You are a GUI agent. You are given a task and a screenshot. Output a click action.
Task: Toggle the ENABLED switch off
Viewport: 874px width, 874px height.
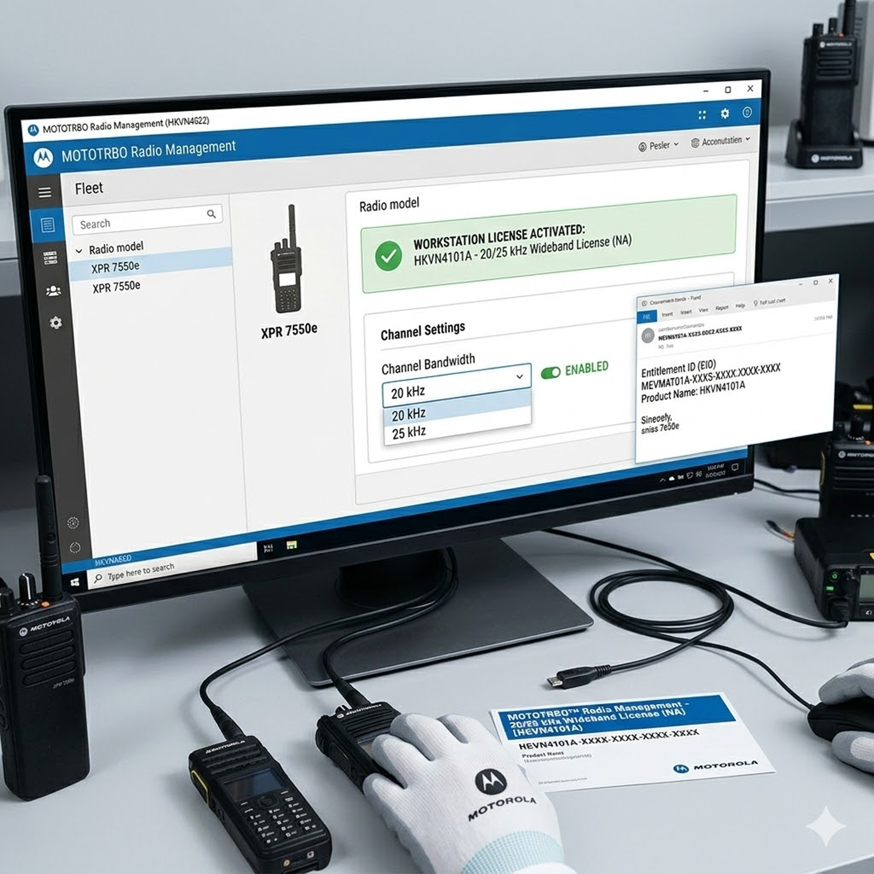(551, 372)
